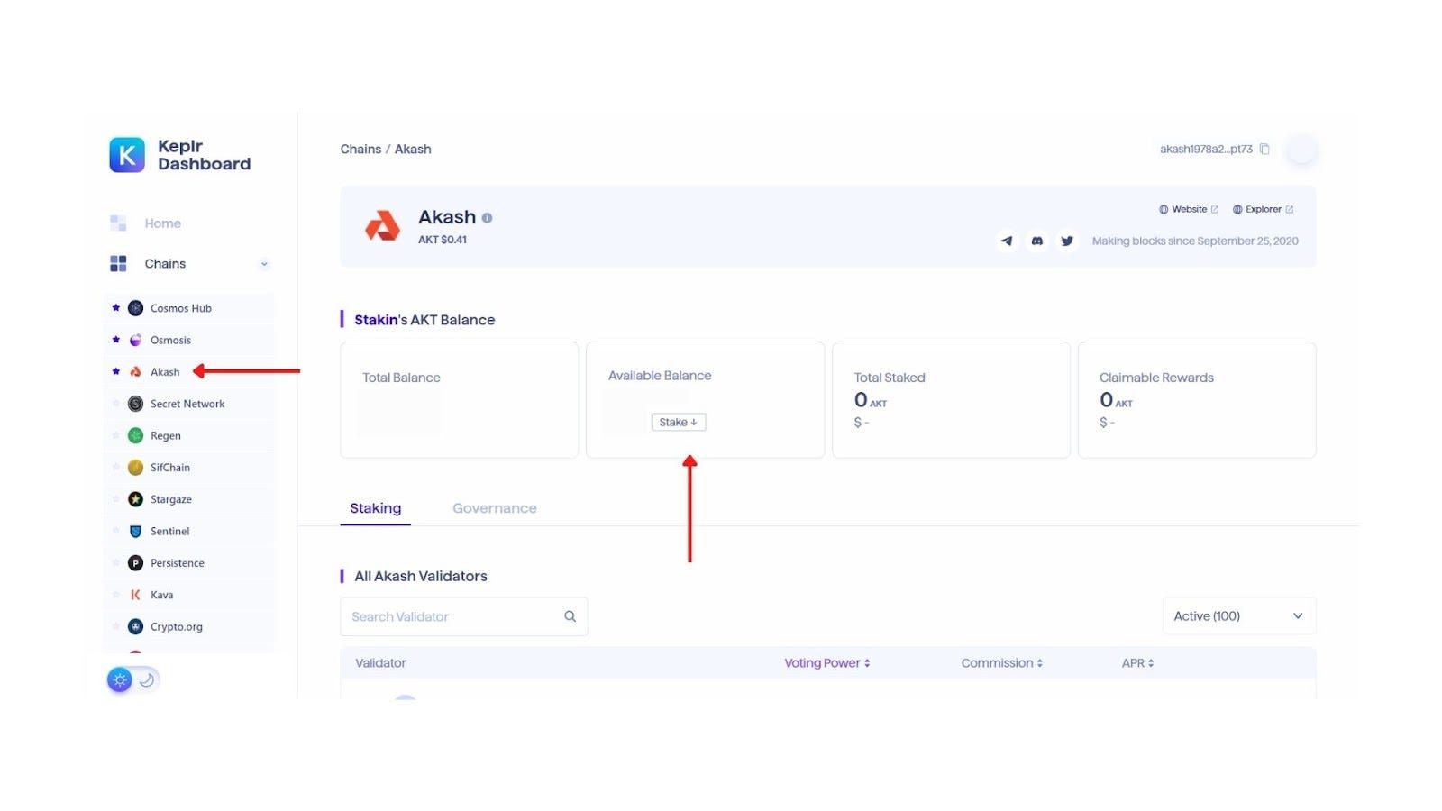Open Akash Discord icon
The width and height of the screenshot is (1442, 811).
[x=1037, y=241]
